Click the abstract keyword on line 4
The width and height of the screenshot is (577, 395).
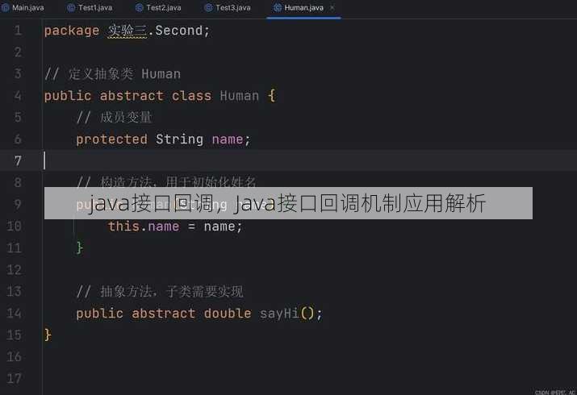pos(132,96)
